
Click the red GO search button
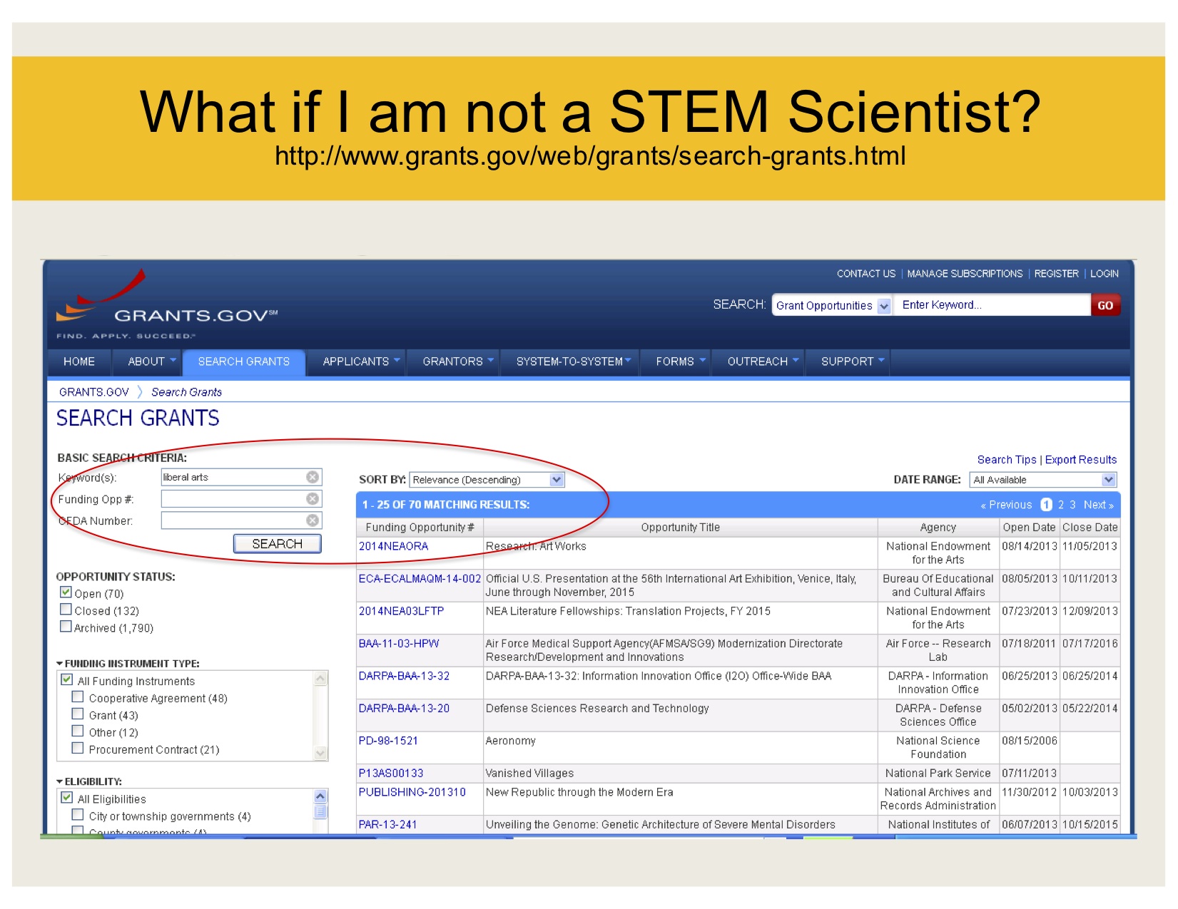(x=1105, y=305)
